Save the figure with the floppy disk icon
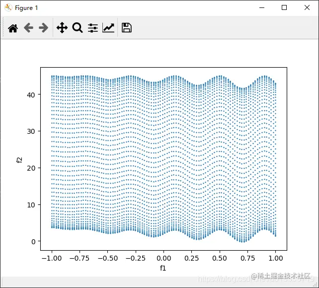The width and height of the screenshot is (319, 288). tap(127, 28)
